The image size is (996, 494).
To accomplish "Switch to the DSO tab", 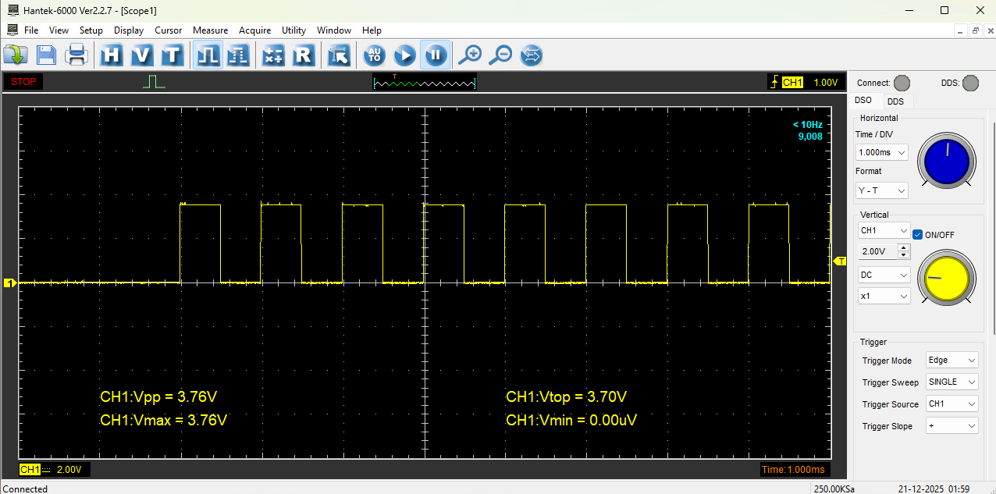I will coord(863,101).
